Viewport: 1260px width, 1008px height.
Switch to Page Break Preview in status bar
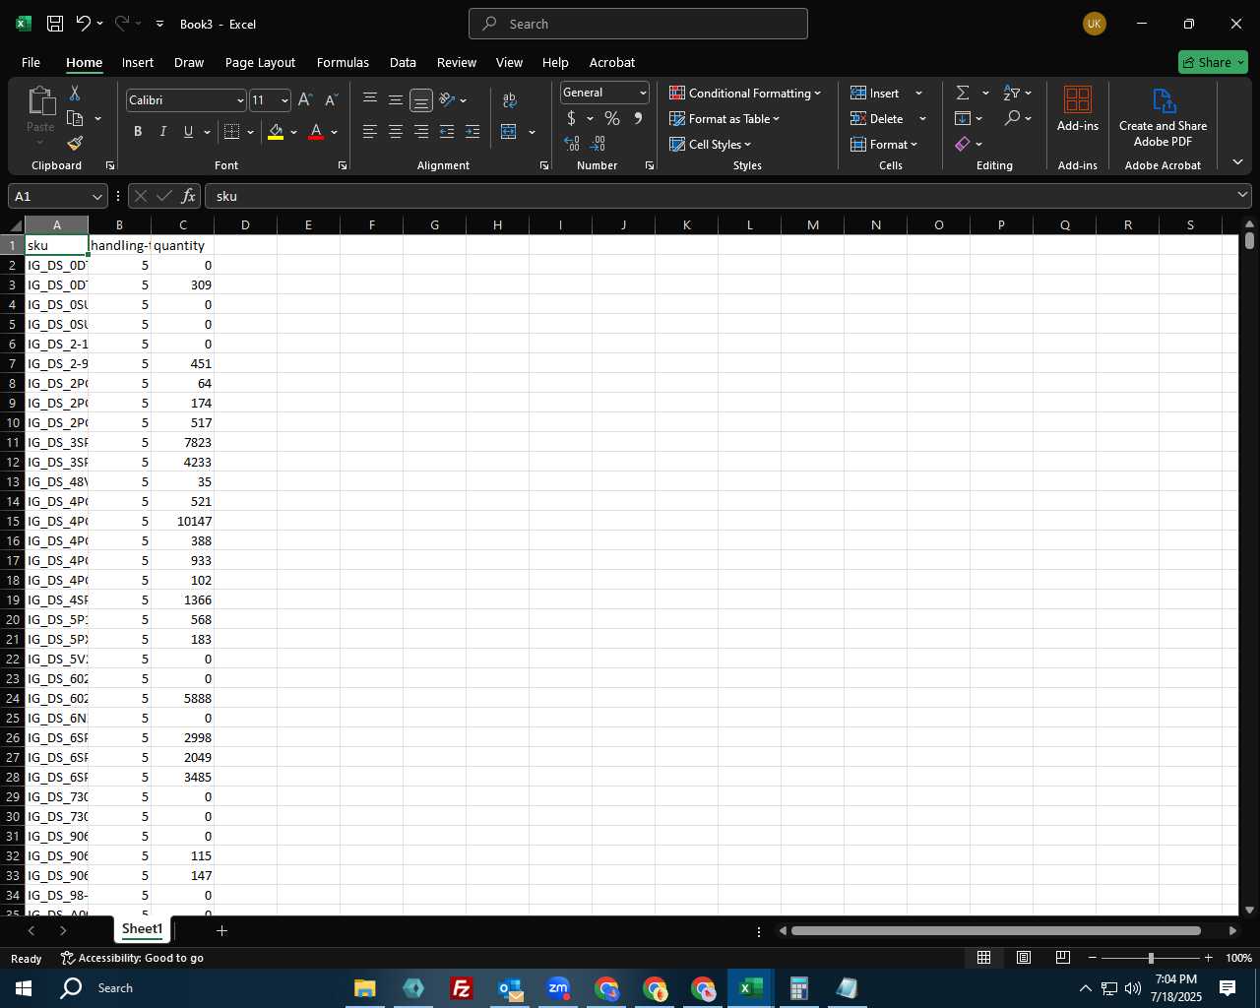click(1063, 958)
